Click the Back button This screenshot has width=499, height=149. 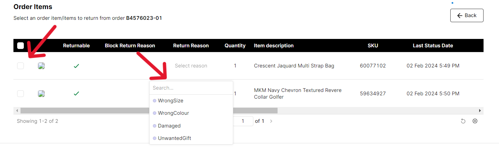pos(466,15)
